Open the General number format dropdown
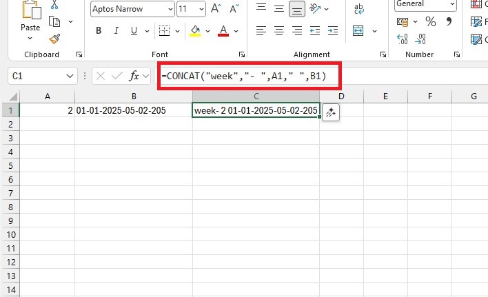This screenshot has width=488, height=297. click(x=452, y=3)
